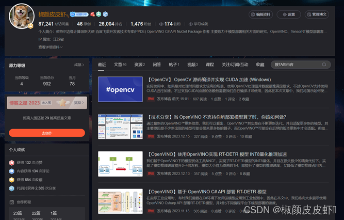Click 奖励 reward arrow on 博客之星 banner
This screenshot has width=344, height=220.
[x=79, y=103]
